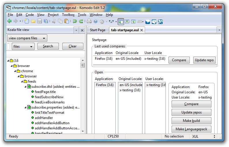This screenshot has height=147, width=229.
Task: Click the tree scrollbar down arrow
Action: tap(83, 131)
